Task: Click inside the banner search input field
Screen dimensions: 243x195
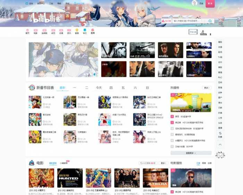Action: coord(190,21)
